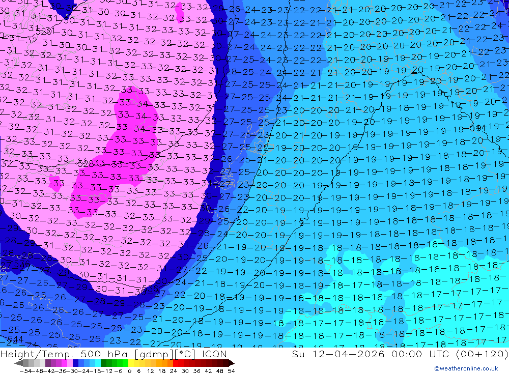Click the 'Height/Temp. 500 hPa' map title
Screen dimensions: 509x373
click(64, 354)
